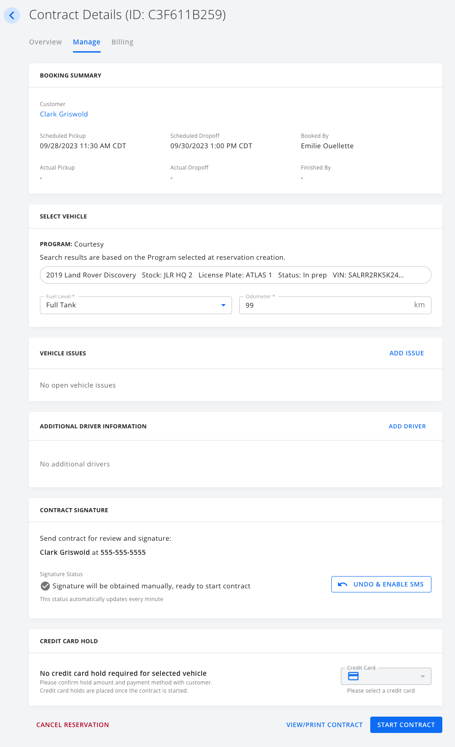Open VIEW/PRINT CONTRACT
The image size is (455, 747).
(324, 725)
